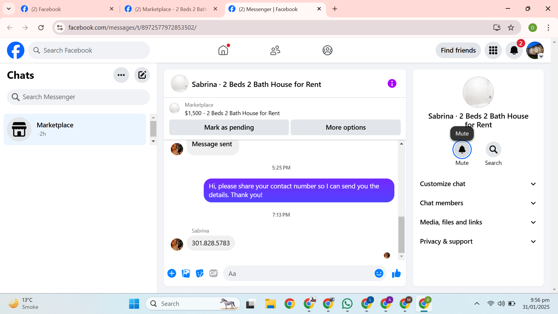Open notifications bell with 2 badge
This screenshot has height=314, width=558.
[514, 50]
